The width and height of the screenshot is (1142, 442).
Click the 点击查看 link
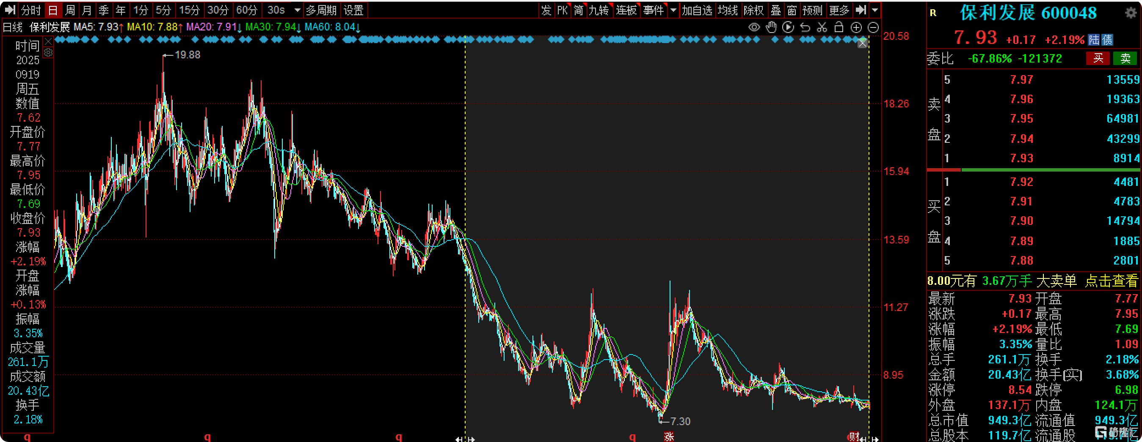point(1111,281)
